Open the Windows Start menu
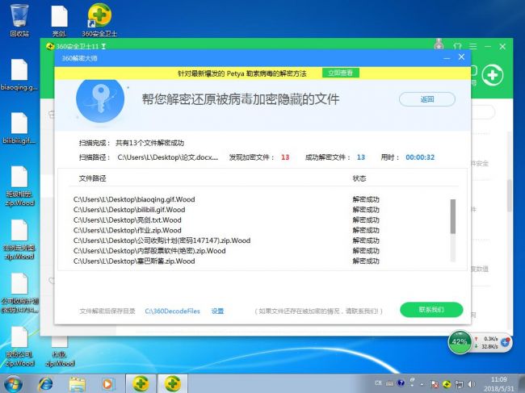The height and width of the screenshot is (393, 525). coord(13,383)
